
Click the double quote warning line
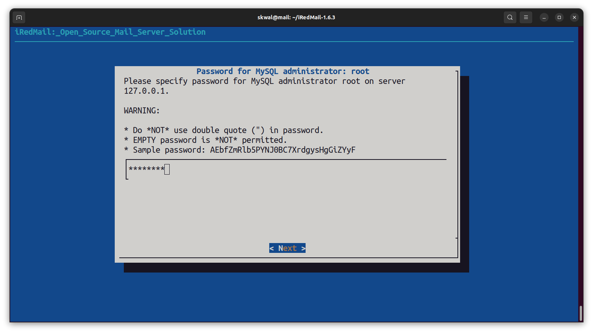click(223, 130)
